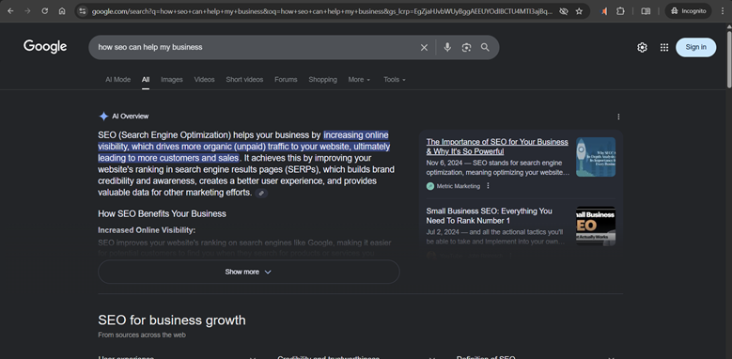
Task: Open the rocket thumbnail of Metric Marketing article
Action: 596,157
